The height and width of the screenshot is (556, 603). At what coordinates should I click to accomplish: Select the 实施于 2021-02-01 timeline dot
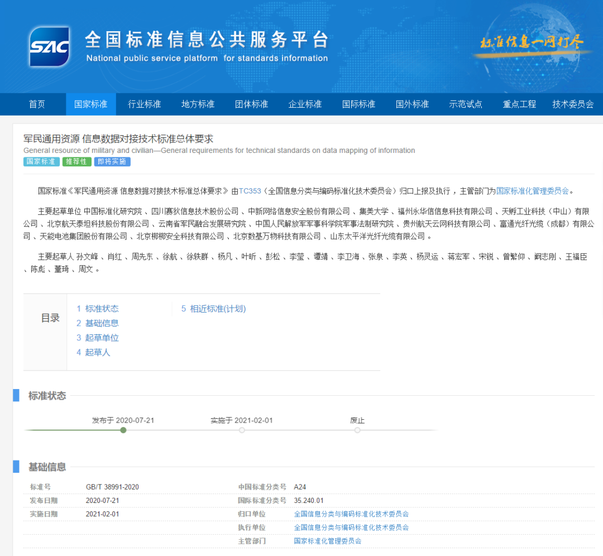(x=242, y=430)
